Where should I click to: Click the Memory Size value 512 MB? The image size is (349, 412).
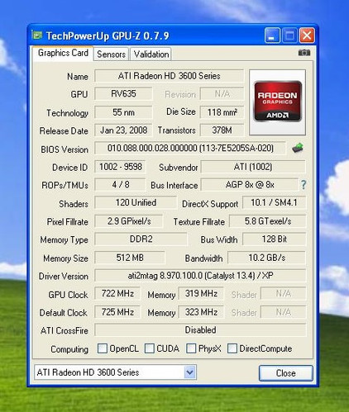click(x=130, y=258)
